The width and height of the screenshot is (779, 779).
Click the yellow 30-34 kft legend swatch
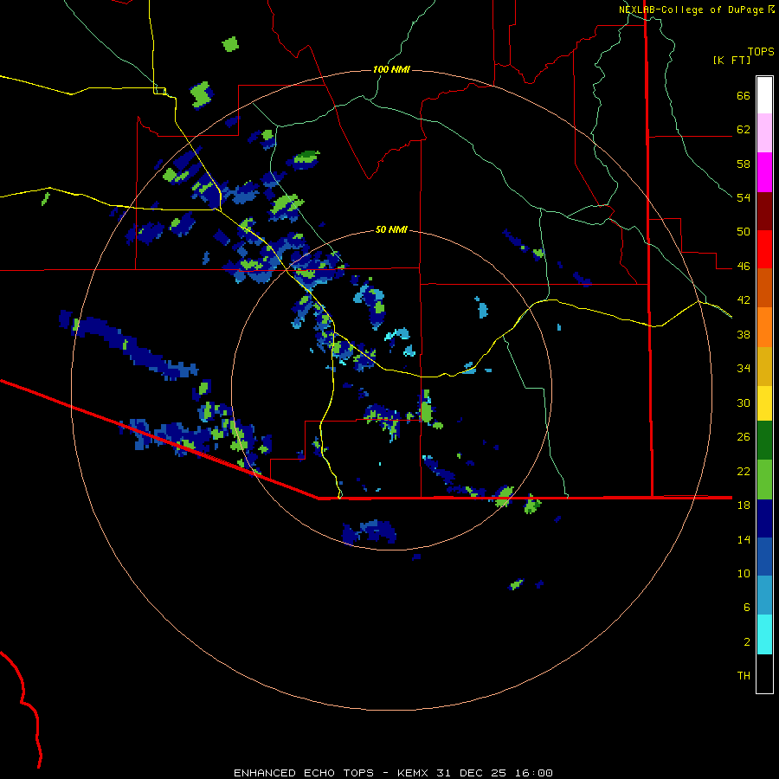[764, 403]
